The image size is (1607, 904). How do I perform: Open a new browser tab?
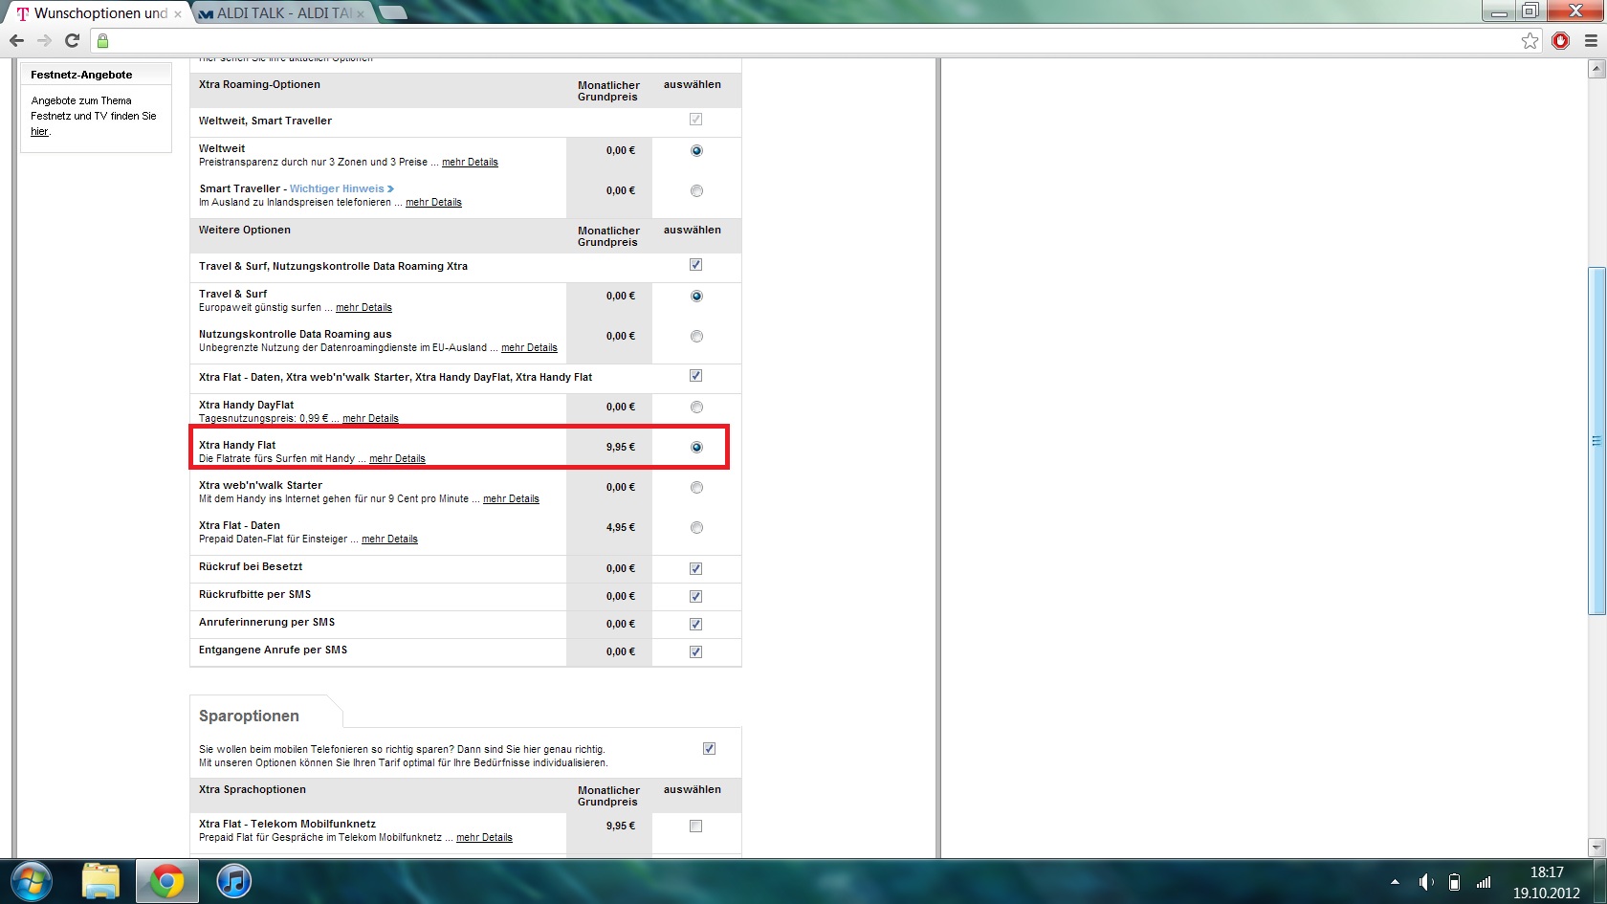(392, 13)
